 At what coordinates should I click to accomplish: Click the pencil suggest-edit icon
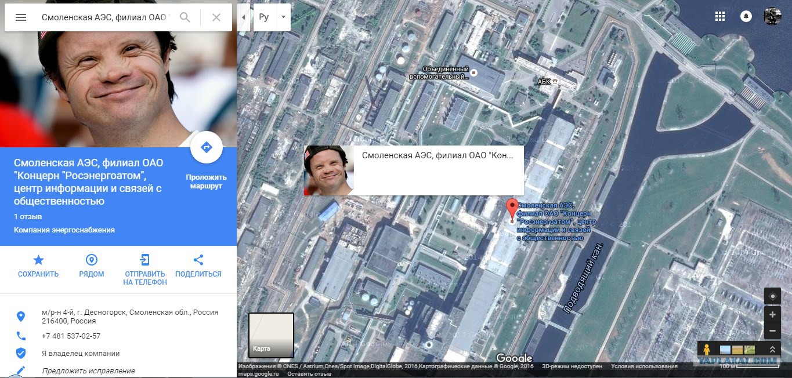point(21,370)
